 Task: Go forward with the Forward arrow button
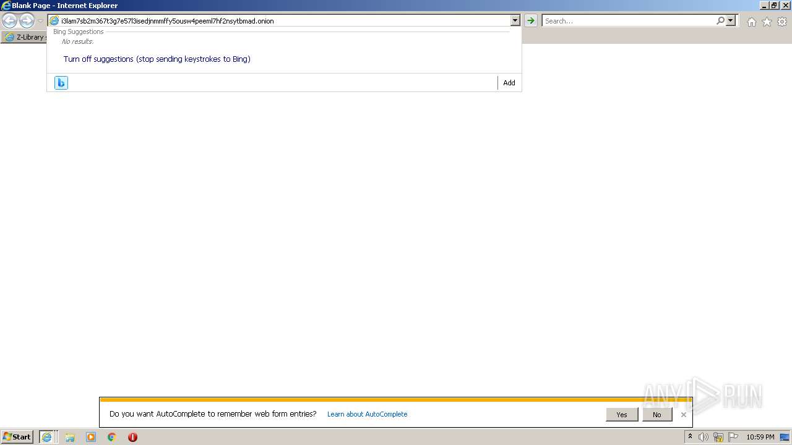point(27,21)
